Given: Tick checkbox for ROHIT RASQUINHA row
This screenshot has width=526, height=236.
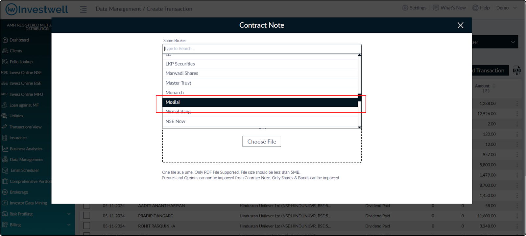Looking at the screenshot, I should pos(86,226).
